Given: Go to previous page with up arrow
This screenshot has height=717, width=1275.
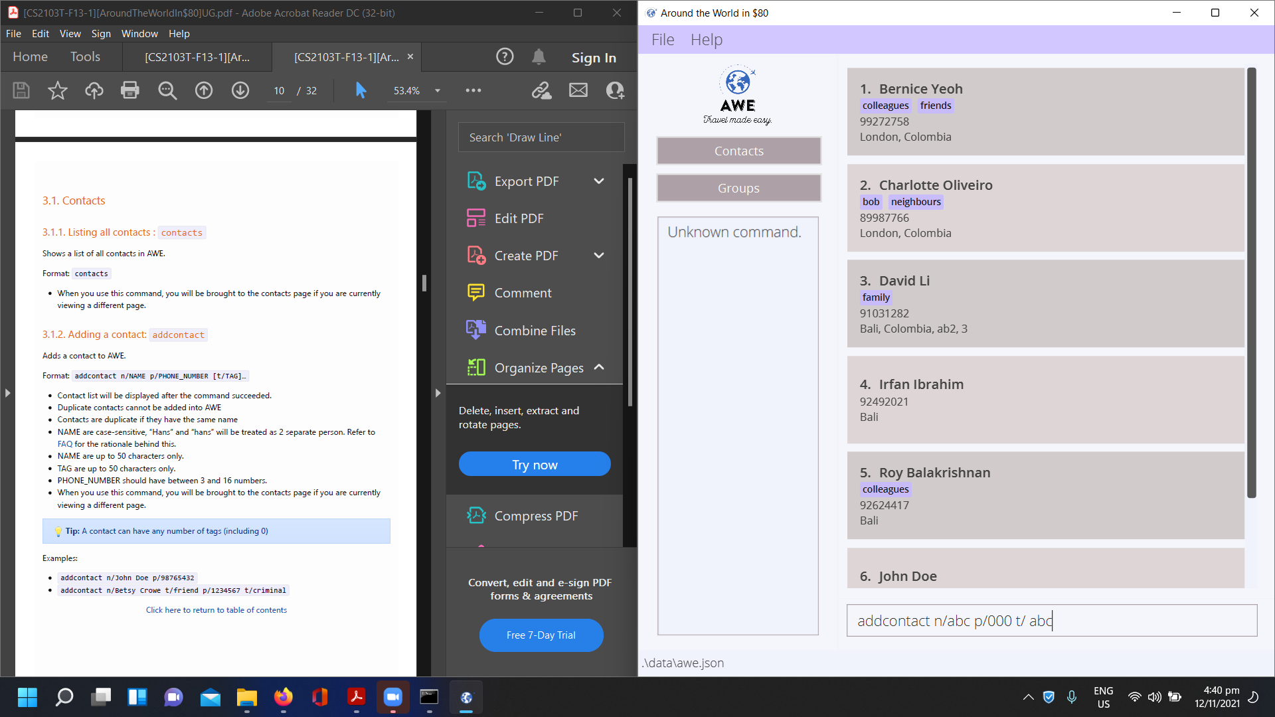Looking at the screenshot, I should click(x=204, y=90).
